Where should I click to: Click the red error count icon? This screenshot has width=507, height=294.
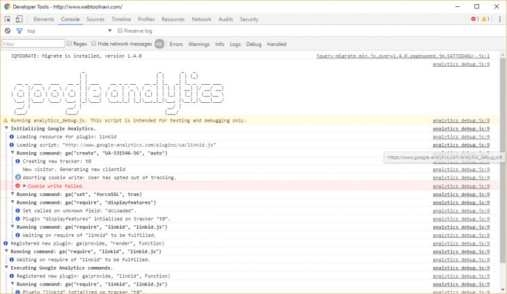tap(473, 19)
